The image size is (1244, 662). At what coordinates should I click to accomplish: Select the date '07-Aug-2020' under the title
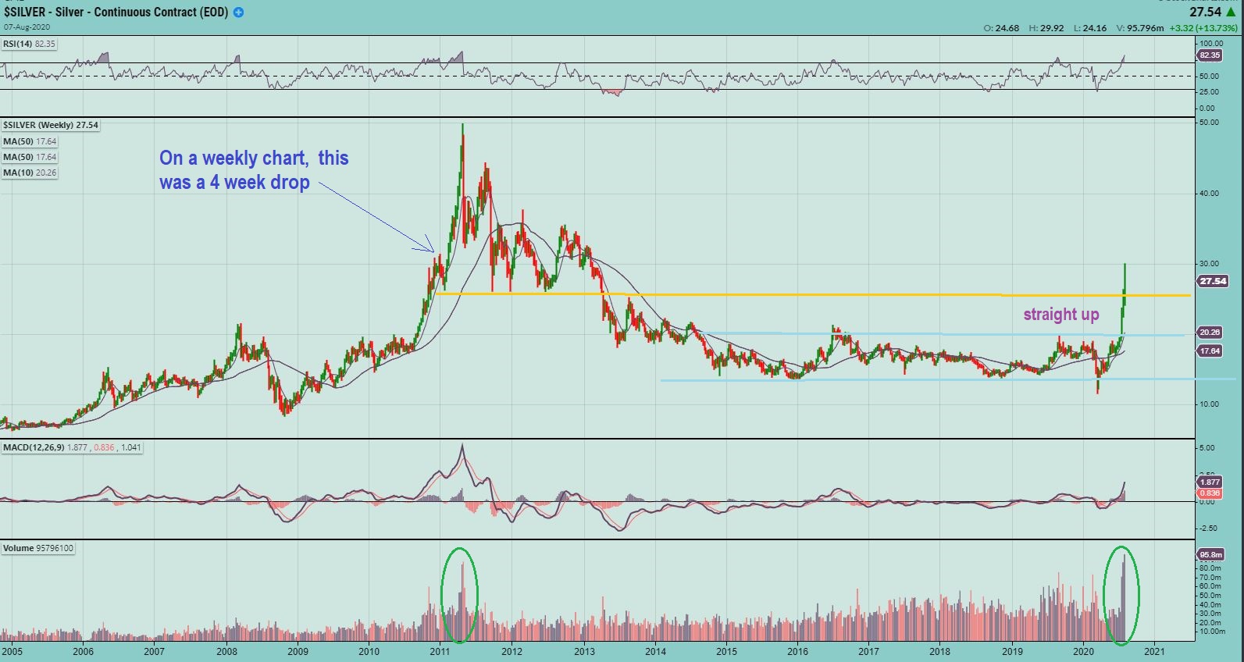27,27
